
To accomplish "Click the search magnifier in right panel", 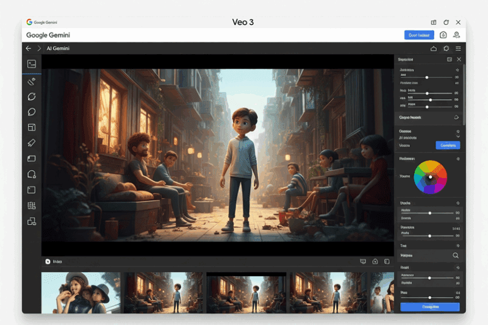I will [x=456, y=255].
